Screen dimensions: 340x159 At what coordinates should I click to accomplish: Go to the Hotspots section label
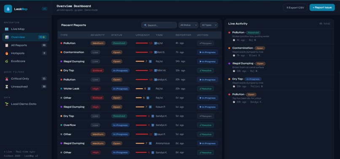[x=18, y=53]
